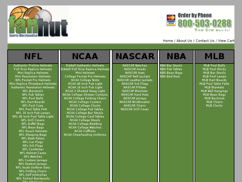242x182 pixels.
Task: Browse MLB Wall Hangings
Action: click(x=214, y=91)
